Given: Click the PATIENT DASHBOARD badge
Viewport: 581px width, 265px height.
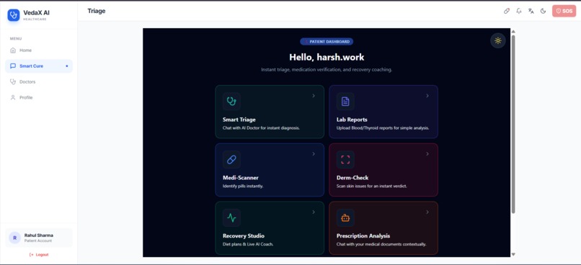Looking at the screenshot, I should coord(327,42).
